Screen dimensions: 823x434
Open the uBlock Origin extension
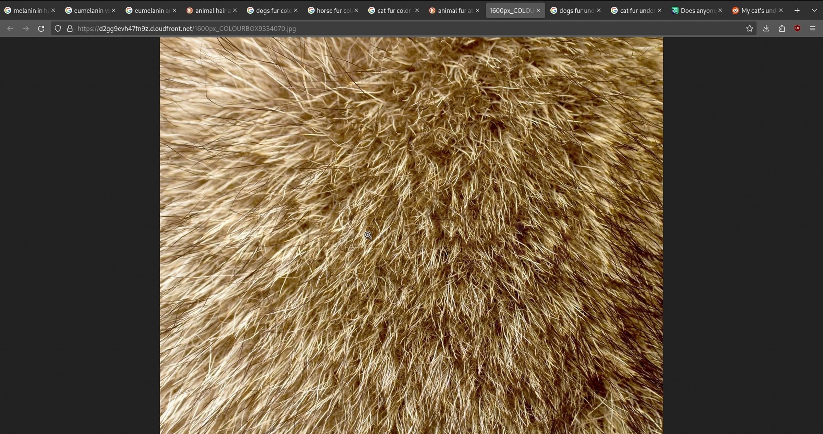point(797,29)
